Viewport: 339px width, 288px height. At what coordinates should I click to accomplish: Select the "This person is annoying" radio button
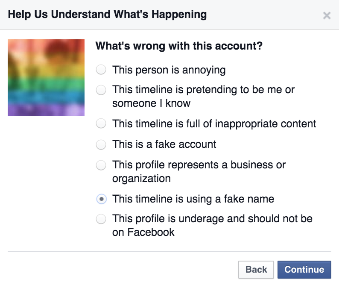click(x=101, y=70)
